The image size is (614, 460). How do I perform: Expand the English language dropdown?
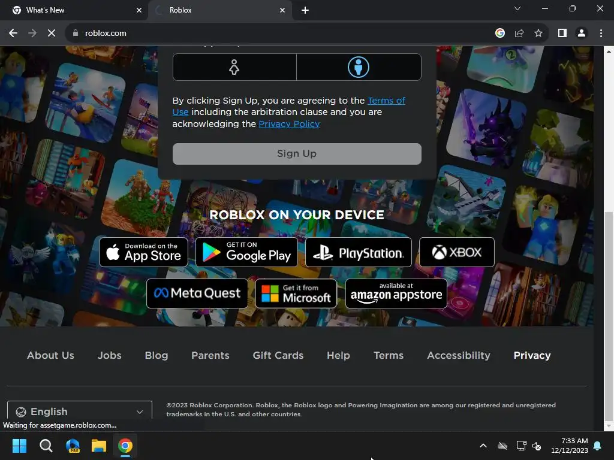click(x=80, y=411)
